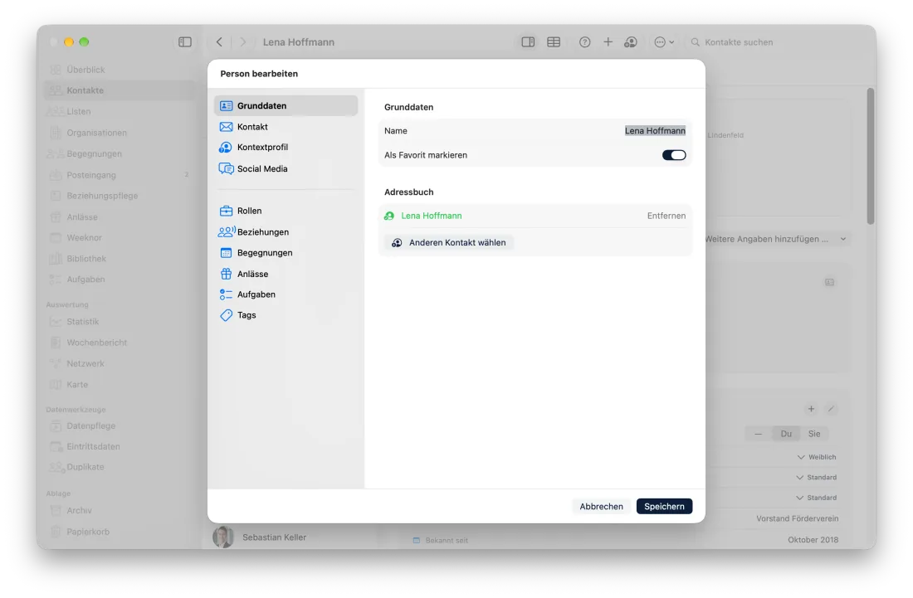Toggle the sidebar icon in the title bar

pos(184,41)
